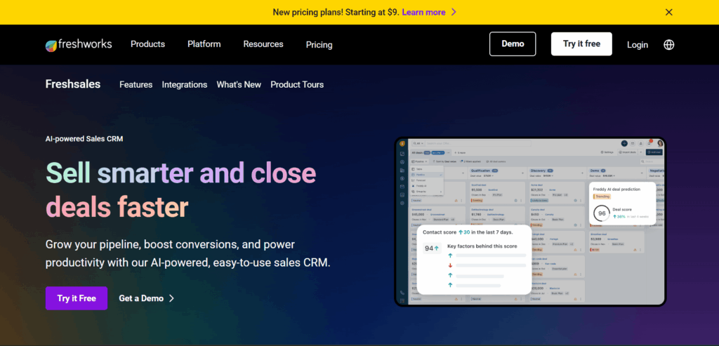Click the Freshworks logo
The width and height of the screenshot is (719, 346).
tap(79, 44)
